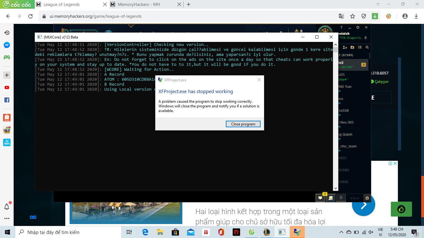
Task: Toggle the League voice microphone button
Action: [341, 198]
